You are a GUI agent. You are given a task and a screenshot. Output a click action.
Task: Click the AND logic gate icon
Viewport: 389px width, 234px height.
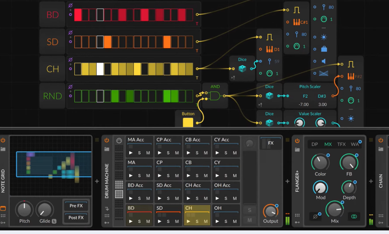click(x=215, y=96)
